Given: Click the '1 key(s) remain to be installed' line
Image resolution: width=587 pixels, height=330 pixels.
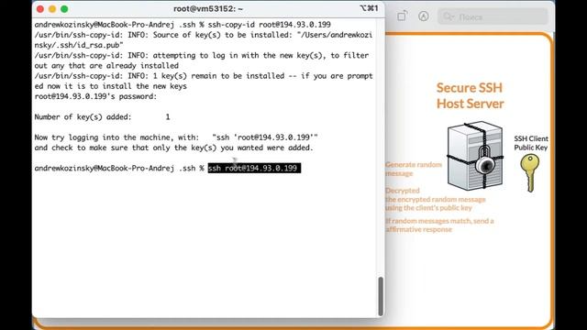Looking at the screenshot, I should pyautogui.click(x=204, y=81).
